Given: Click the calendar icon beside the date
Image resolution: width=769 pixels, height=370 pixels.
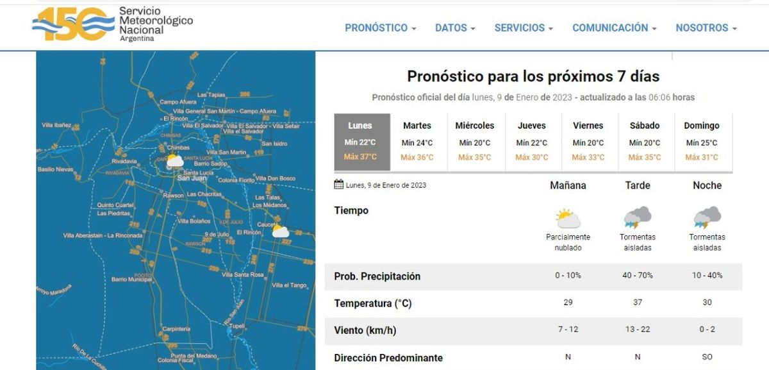Looking at the screenshot, I should [339, 185].
